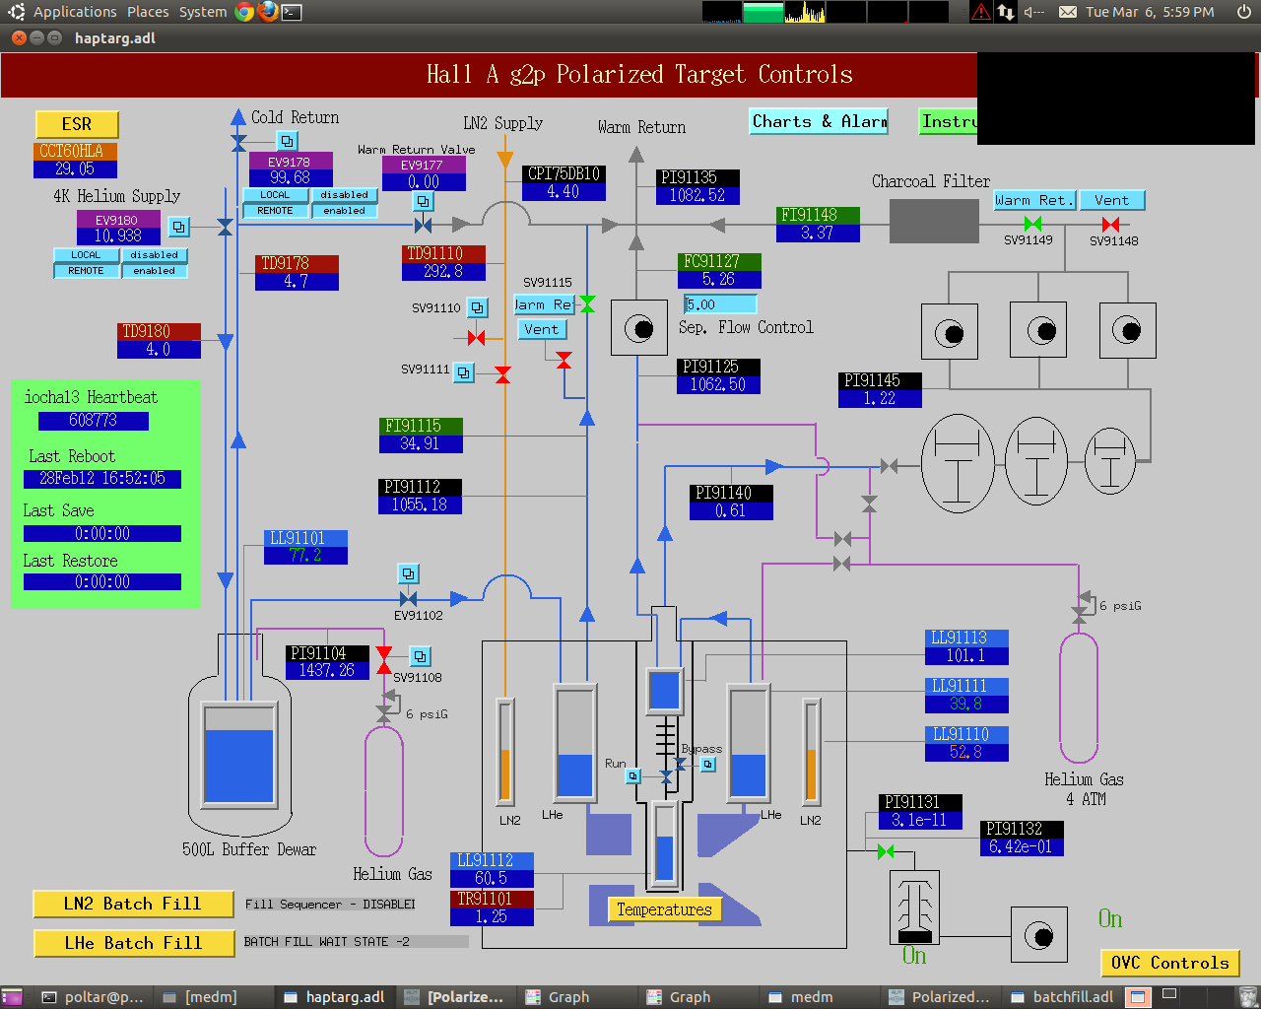Click red SV91148 valve symbol

(x=1110, y=225)
